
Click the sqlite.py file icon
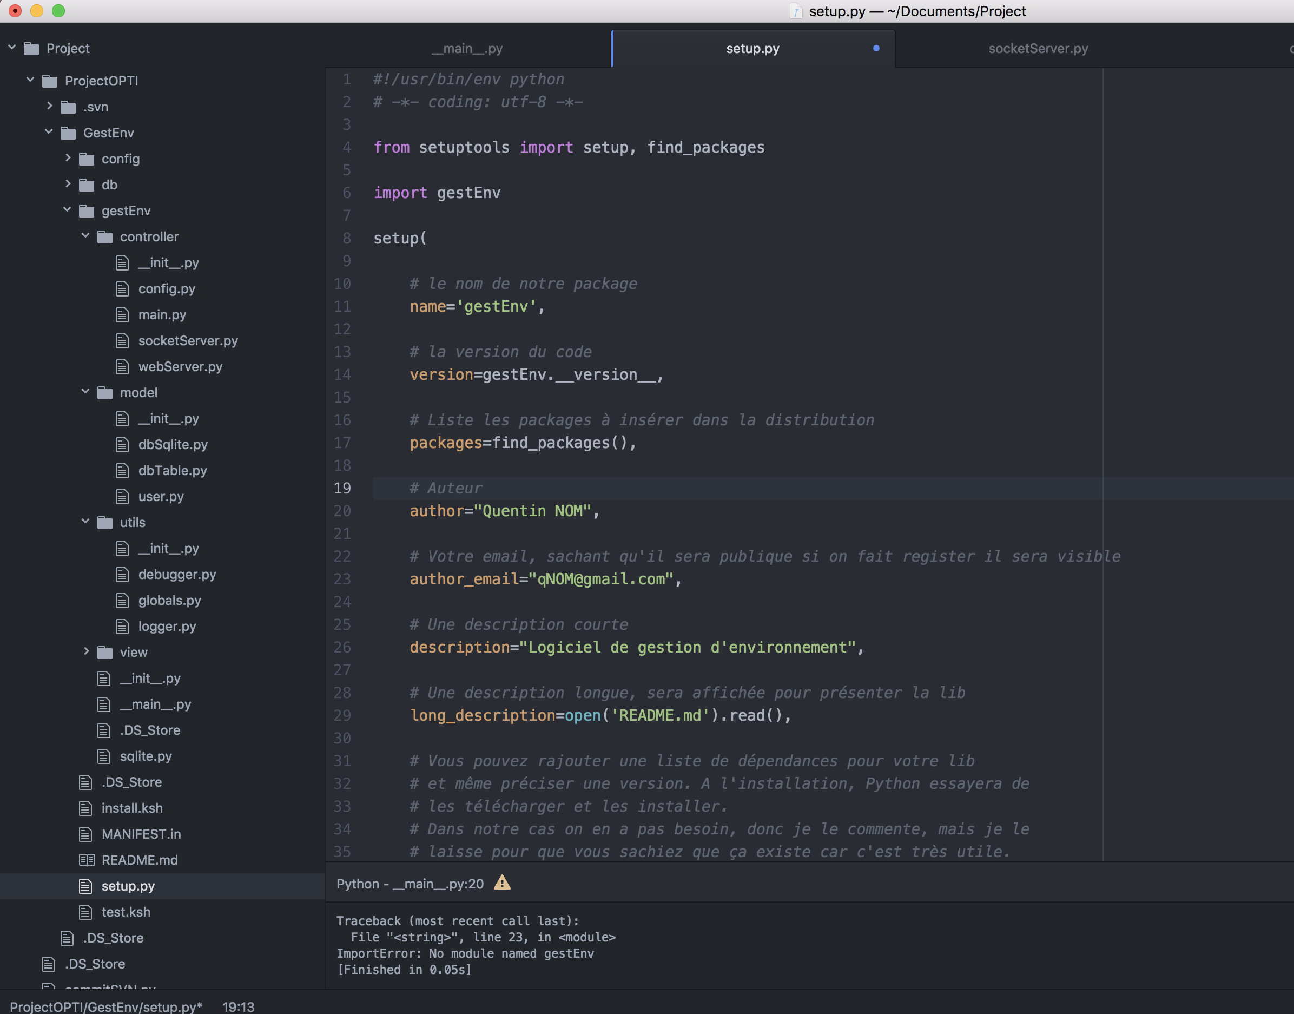pos(104,756)
